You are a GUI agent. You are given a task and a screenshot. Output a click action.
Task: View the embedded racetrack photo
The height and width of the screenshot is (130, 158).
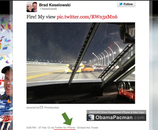click(x=81, y=63)
